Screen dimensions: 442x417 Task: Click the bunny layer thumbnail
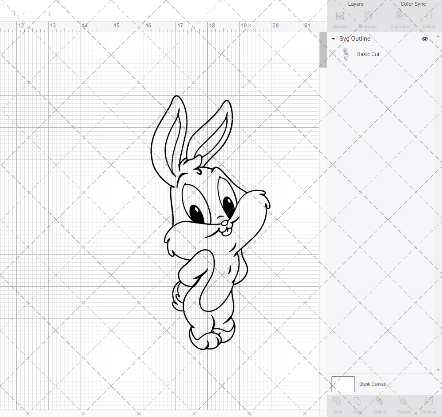[x=346, y=54]
